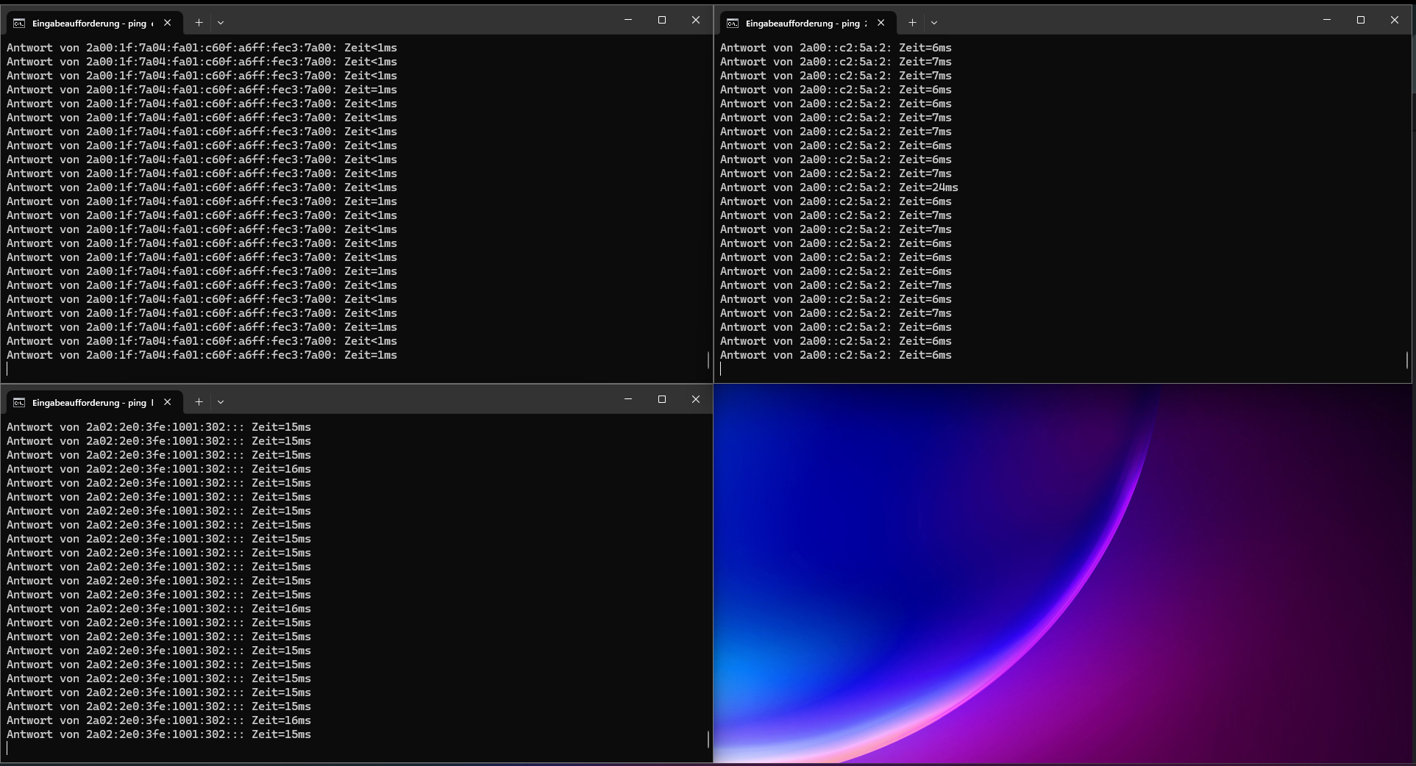The image size is (1416, 766).
Task: Expand the profile dropdown in the 2a00:1f:7a04 ping window
Action: tap(221, 23)
